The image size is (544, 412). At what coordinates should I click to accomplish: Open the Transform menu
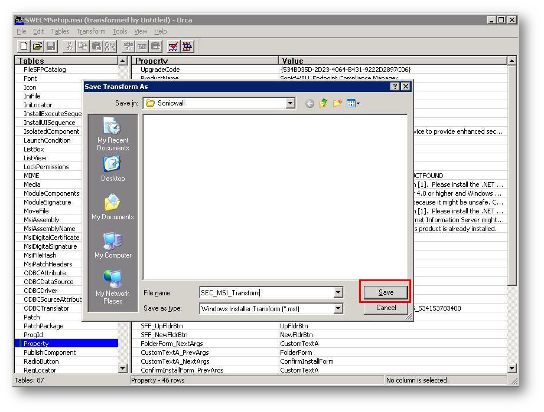91,31
